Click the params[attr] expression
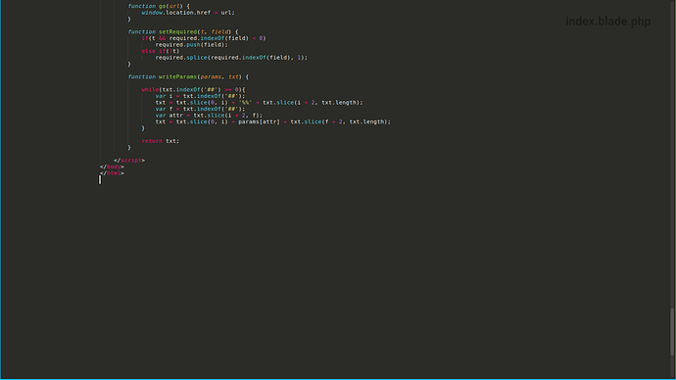 point(259,121)
